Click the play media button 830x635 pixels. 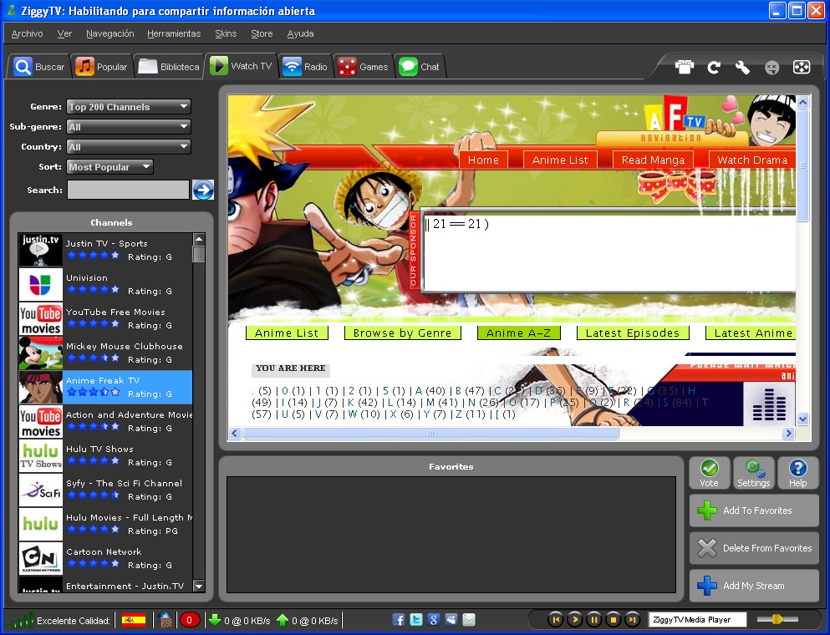tap(575, 619)
